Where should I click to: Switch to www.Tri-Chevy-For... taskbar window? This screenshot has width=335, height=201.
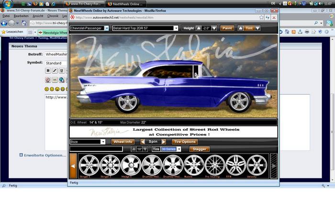point(84,4)
